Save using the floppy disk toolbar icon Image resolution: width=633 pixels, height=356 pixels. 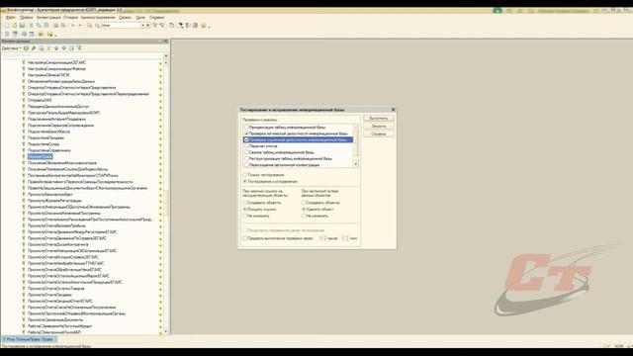click(22, 26)
